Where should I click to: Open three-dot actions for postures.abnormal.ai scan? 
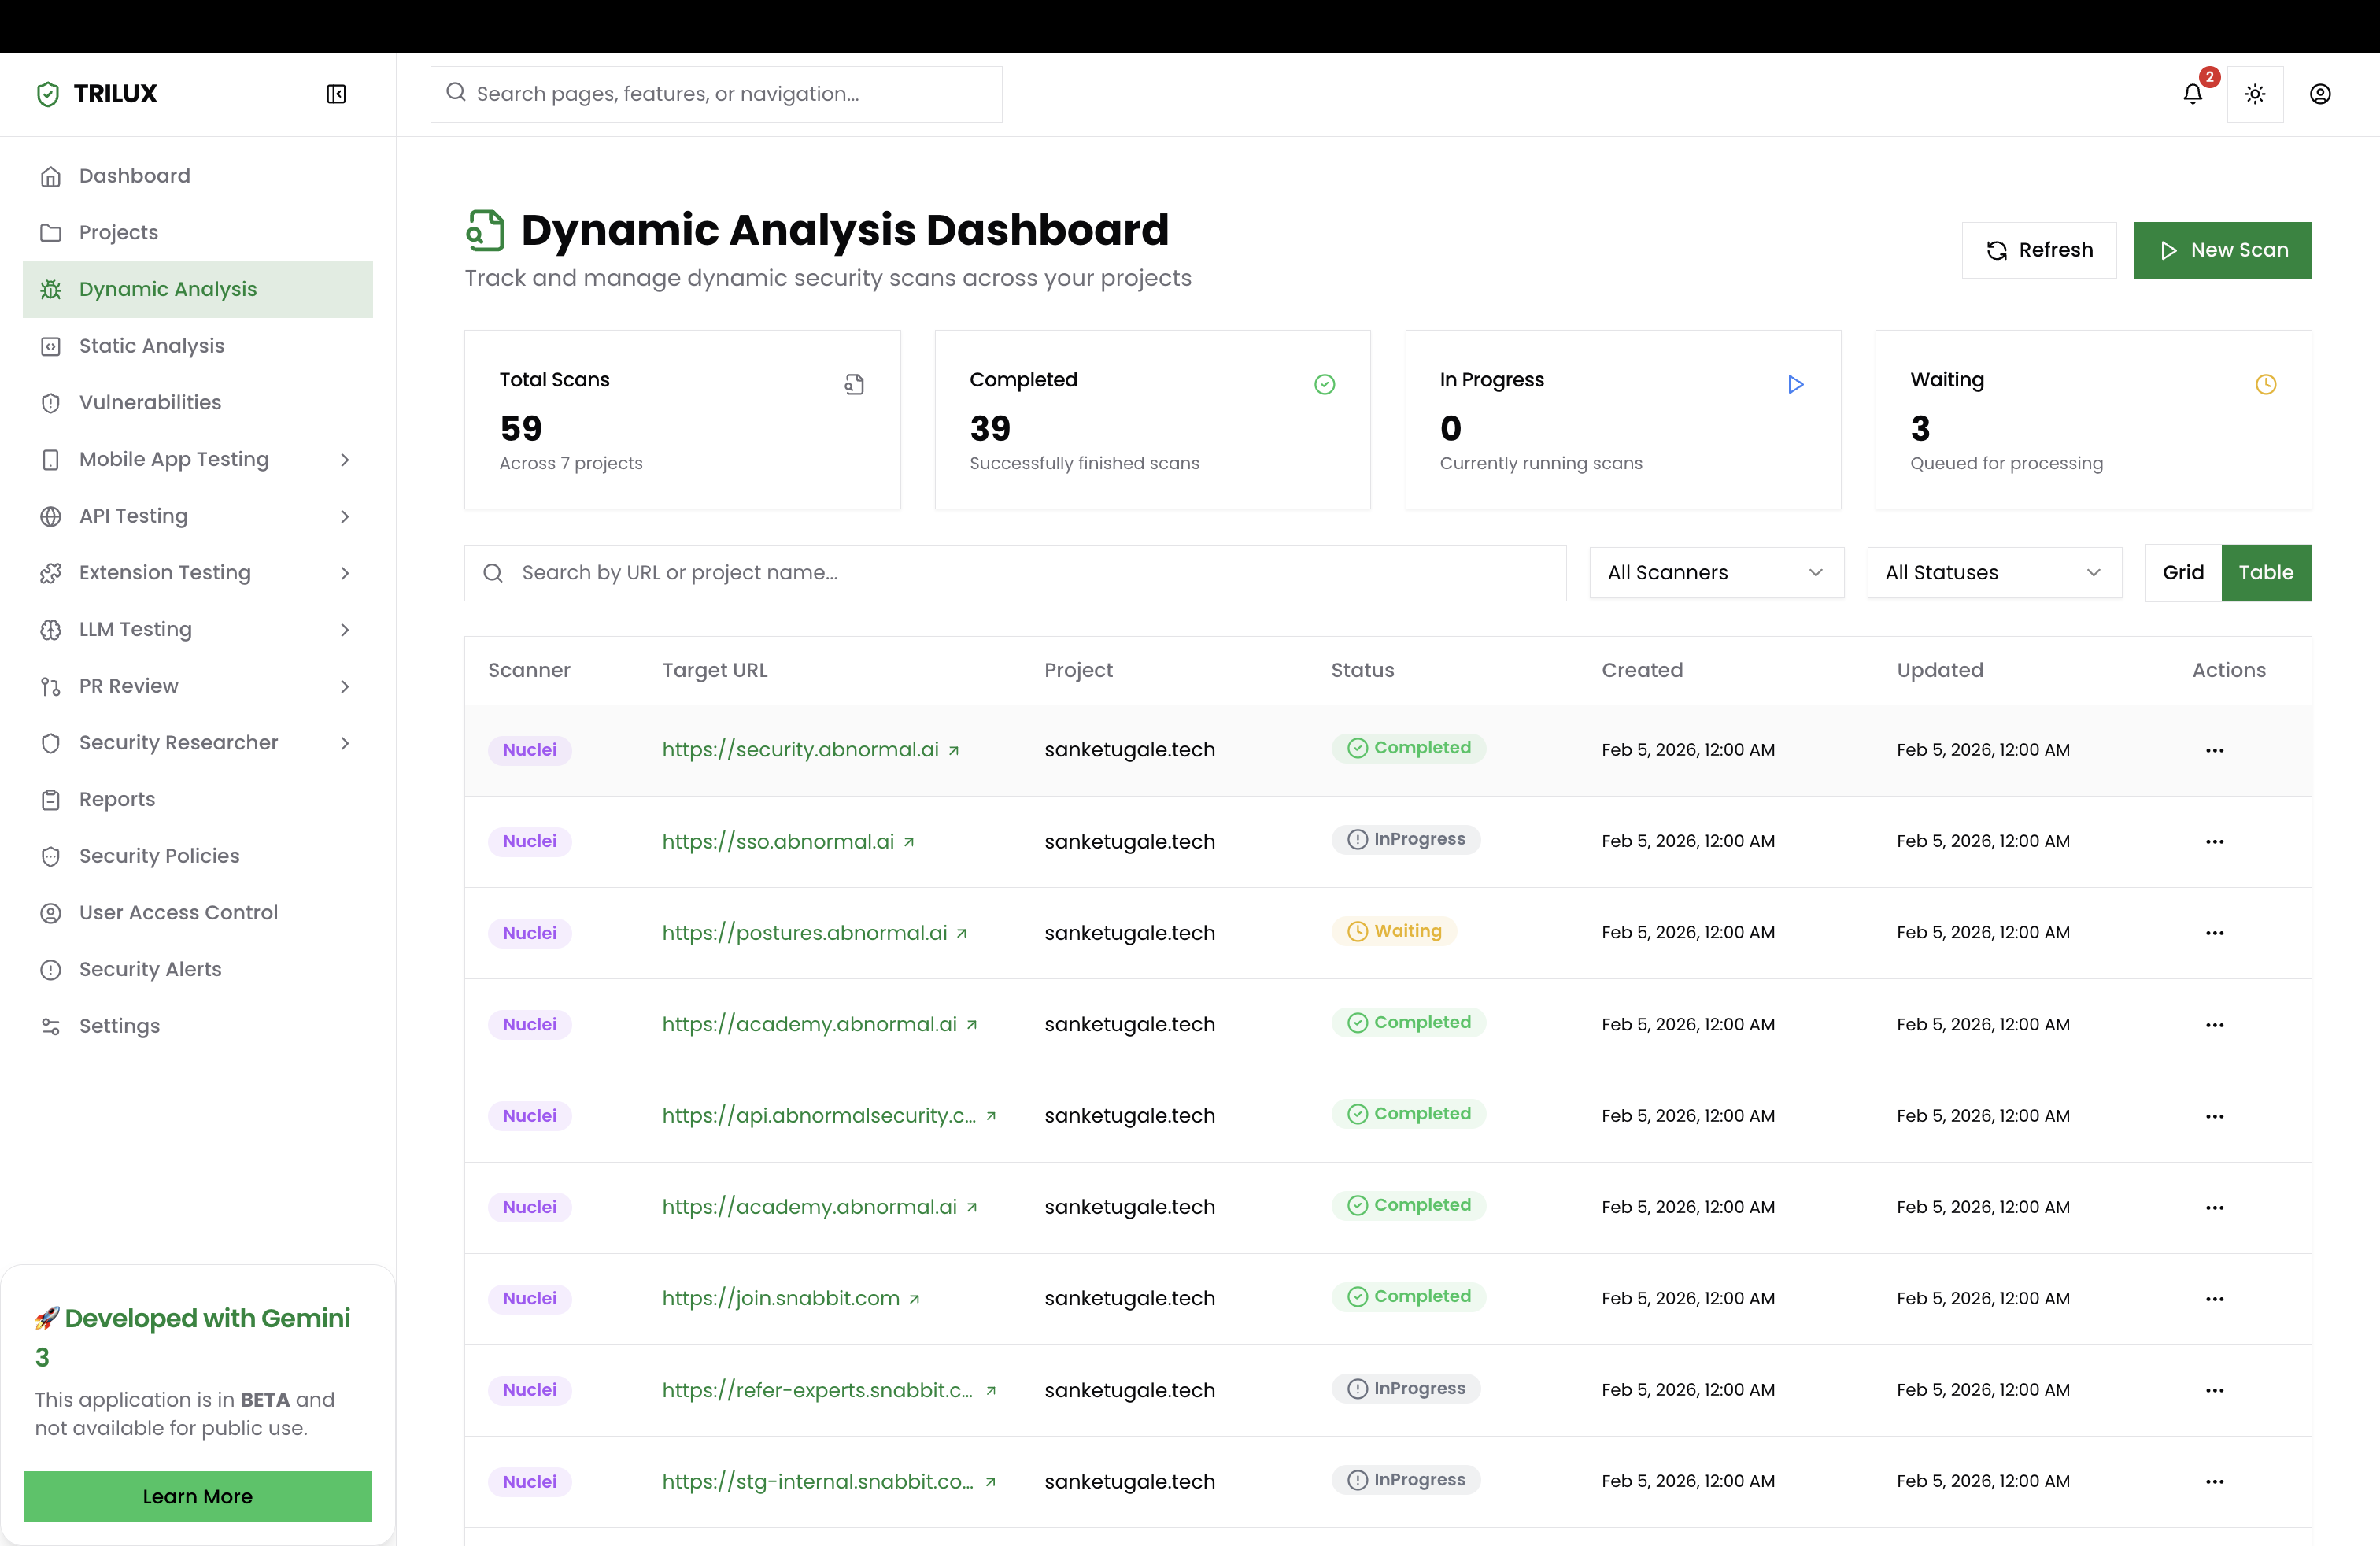2214,933
